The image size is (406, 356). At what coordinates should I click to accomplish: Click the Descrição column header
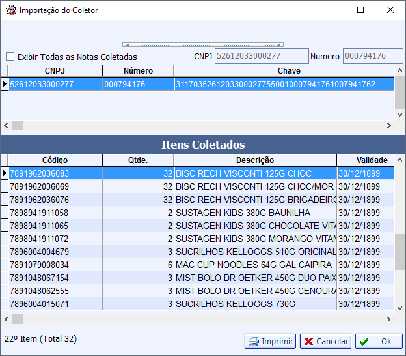(x=255, y=160)
